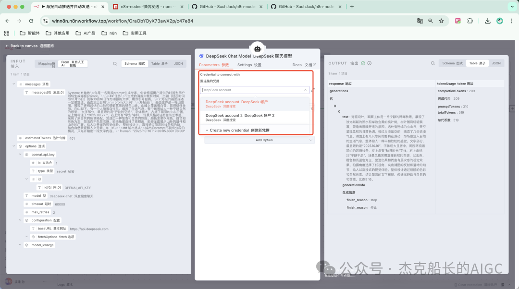Open the 智能体 bookmarks folder
The image size is (519, 289).
coord(30,33)
